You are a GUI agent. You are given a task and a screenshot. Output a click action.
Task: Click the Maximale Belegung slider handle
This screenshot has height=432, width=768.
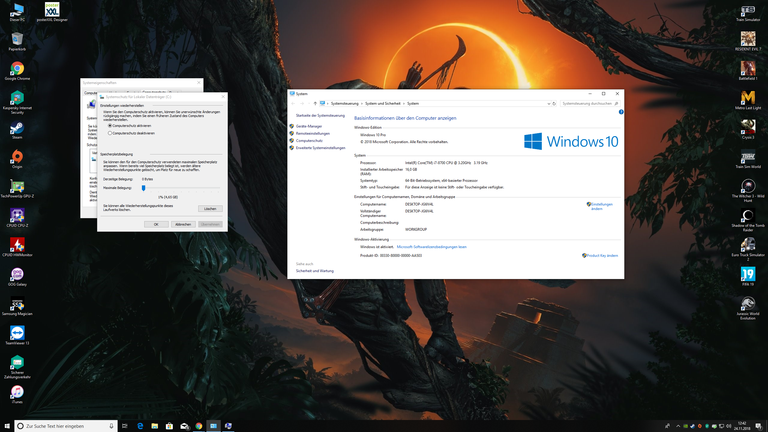point(144,188)
